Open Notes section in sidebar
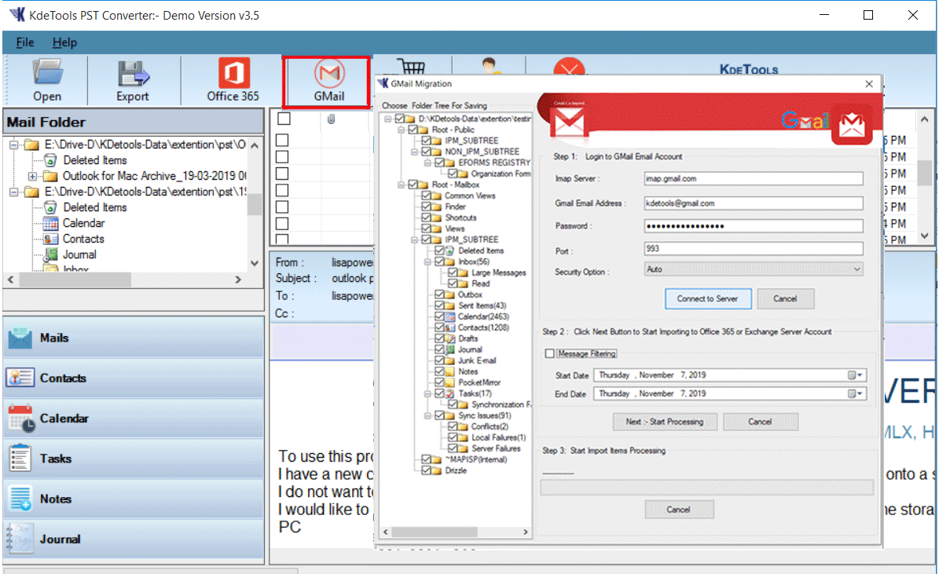 pos(133,499)
